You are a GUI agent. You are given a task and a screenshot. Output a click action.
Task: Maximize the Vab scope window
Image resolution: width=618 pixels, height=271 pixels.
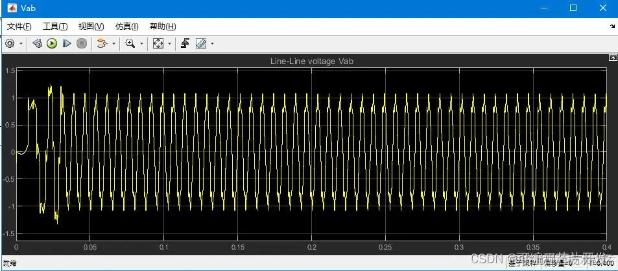click(573, 8)
